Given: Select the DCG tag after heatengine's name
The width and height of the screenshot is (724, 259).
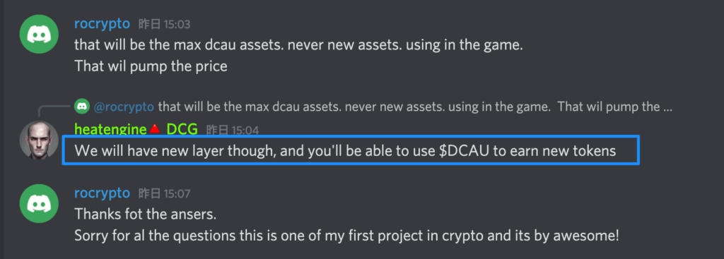Looking at the screenshot, I should (182, 130).
